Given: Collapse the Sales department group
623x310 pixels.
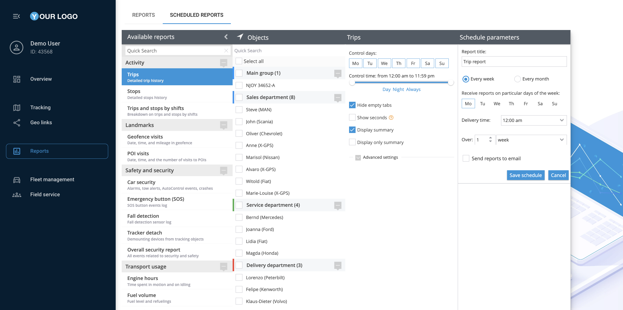Looking at the screenshot, I should point(338,97).
